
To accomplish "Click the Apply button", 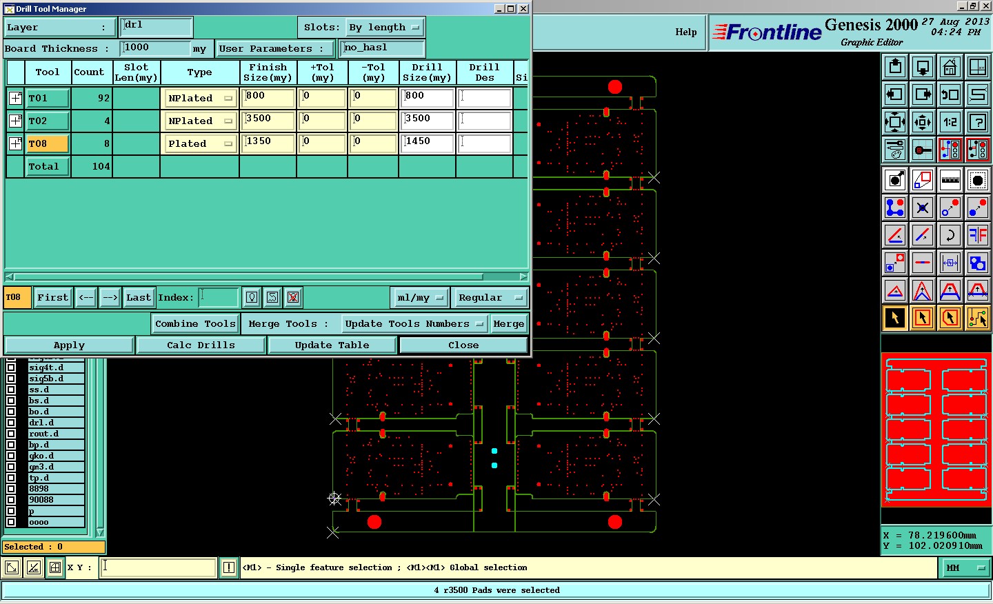I will pos(69,345).
